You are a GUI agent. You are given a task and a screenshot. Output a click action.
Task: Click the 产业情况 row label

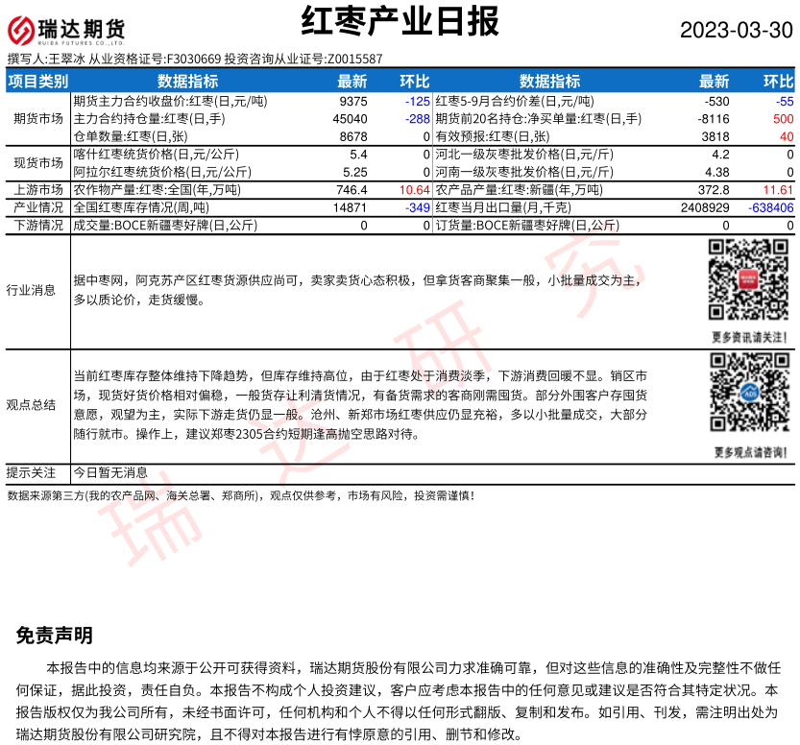point(38,207)
